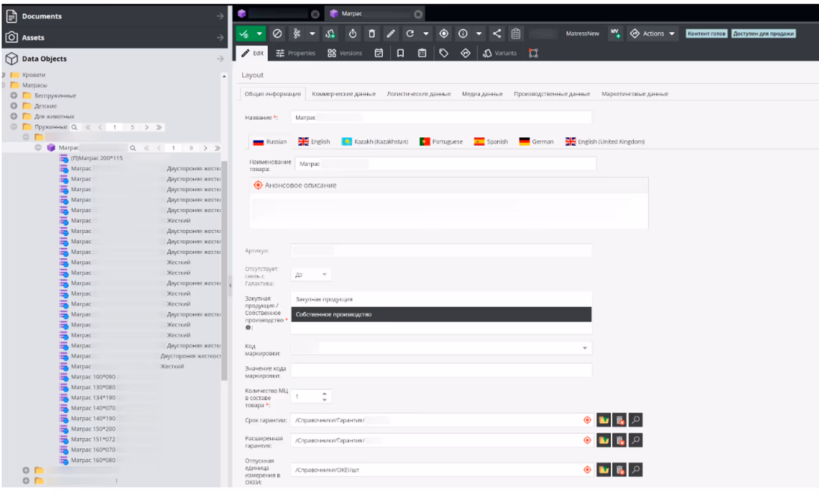This screenshot has width=819, height=493.
Task: Open the dropdown arrow next to Reload
Action: [x=426, y=34]
